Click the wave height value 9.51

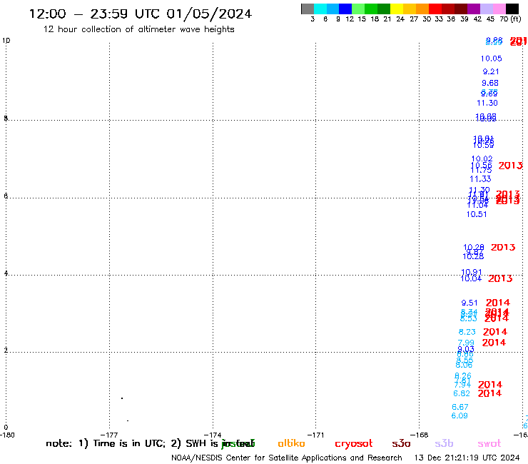click(469, 303)
